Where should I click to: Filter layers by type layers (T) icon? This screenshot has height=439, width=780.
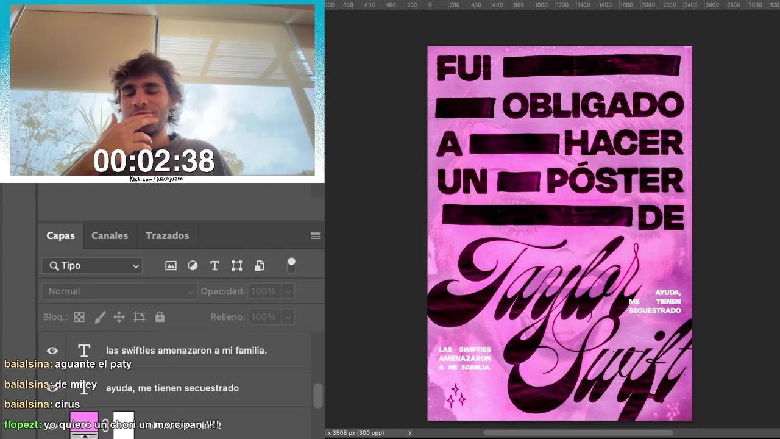pos(214,266)
